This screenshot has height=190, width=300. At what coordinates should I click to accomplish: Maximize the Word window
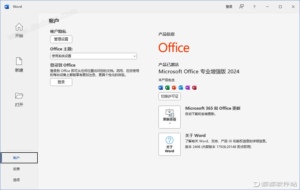280,7
